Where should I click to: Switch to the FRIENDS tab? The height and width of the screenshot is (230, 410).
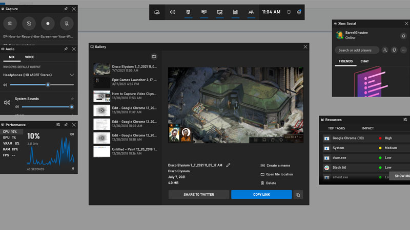click(x=345, y=61)
